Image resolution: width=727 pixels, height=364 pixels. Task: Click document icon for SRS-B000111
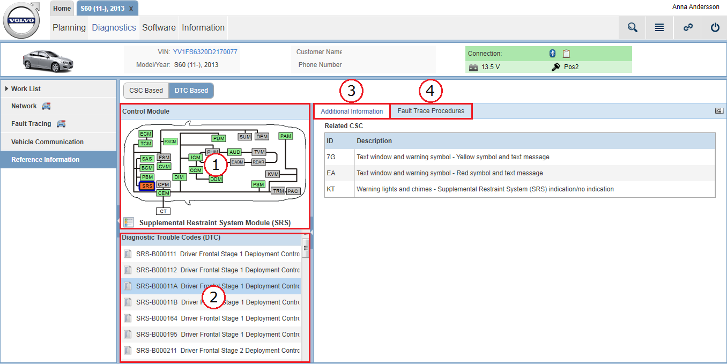pos(128,254)
